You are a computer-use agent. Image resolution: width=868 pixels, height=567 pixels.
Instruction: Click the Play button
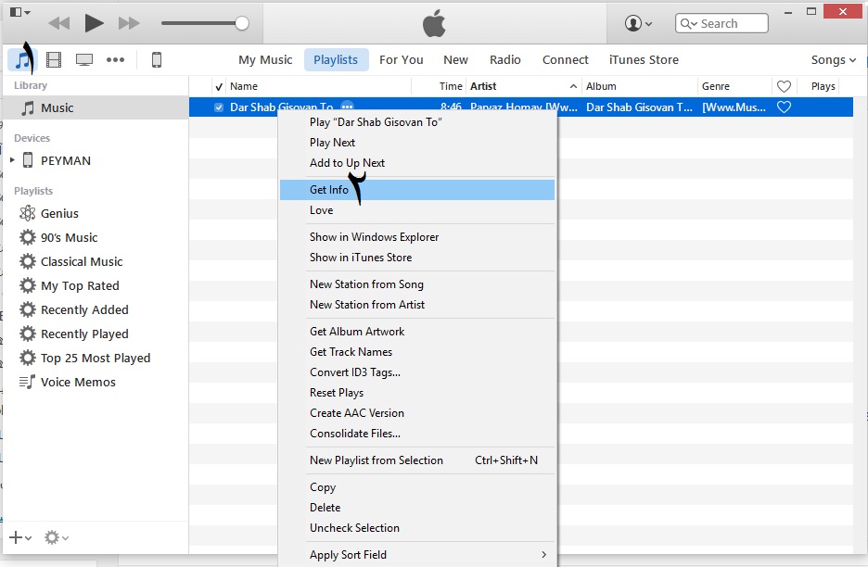tap(94, 23)
